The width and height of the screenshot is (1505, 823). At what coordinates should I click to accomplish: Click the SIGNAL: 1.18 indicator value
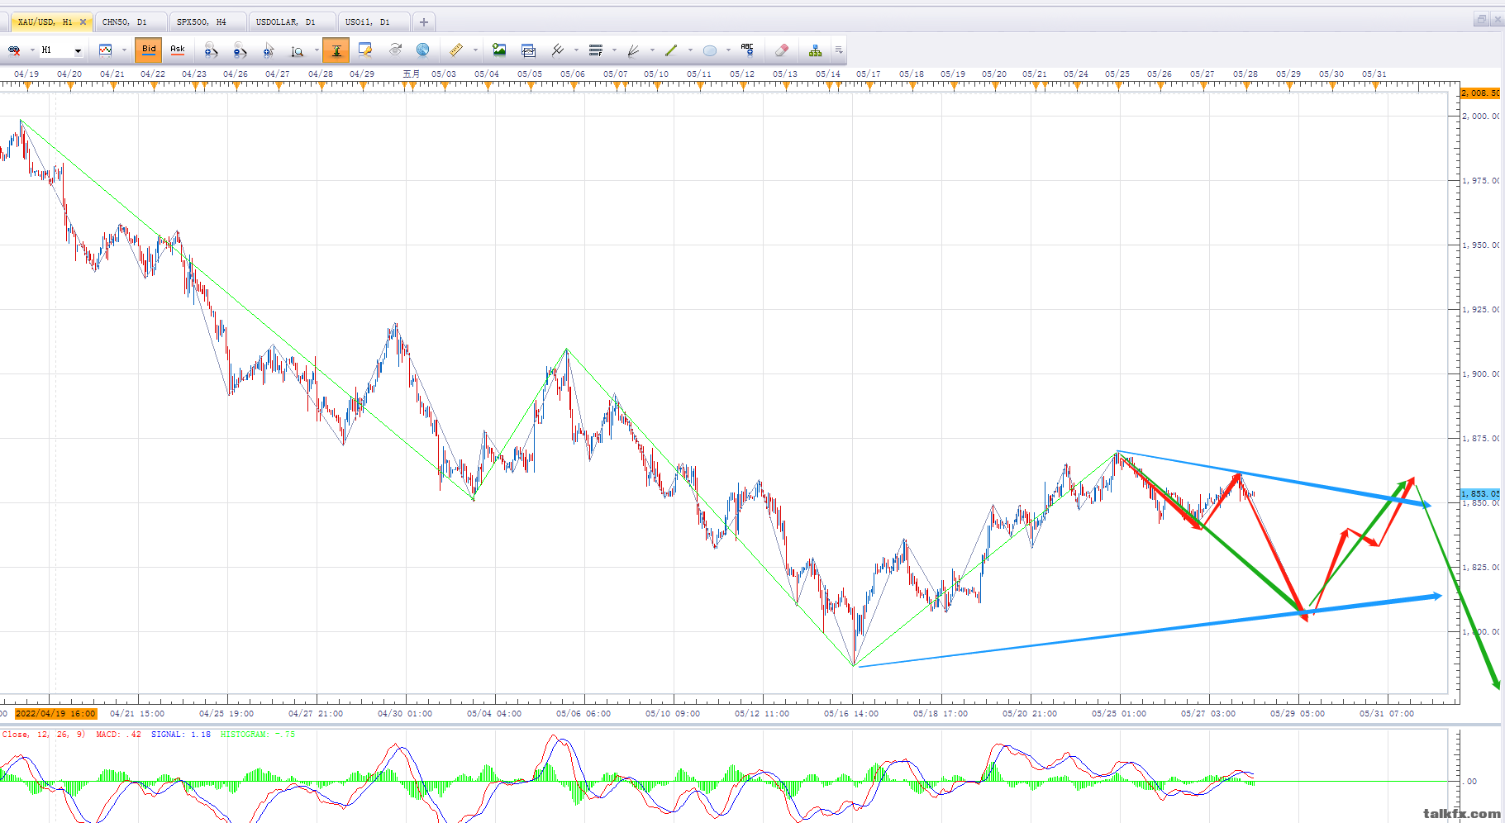tap(181, 734)
